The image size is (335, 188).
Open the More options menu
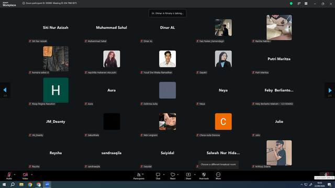[218, 176]
